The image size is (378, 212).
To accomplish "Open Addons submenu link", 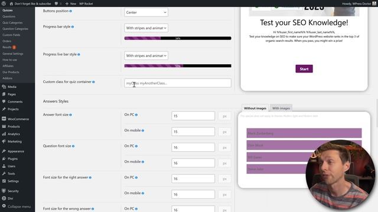I will pos(8,78).
